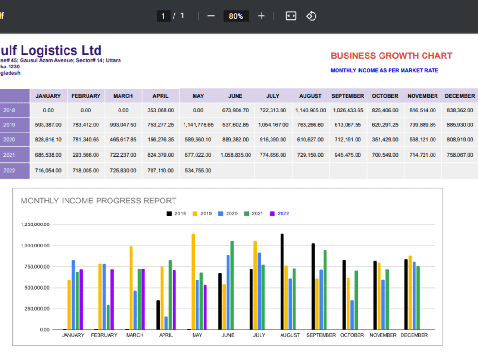478x359 pixels.
Task: Click the Monthly Income Progress Report chart title
Action: point(98,201)
